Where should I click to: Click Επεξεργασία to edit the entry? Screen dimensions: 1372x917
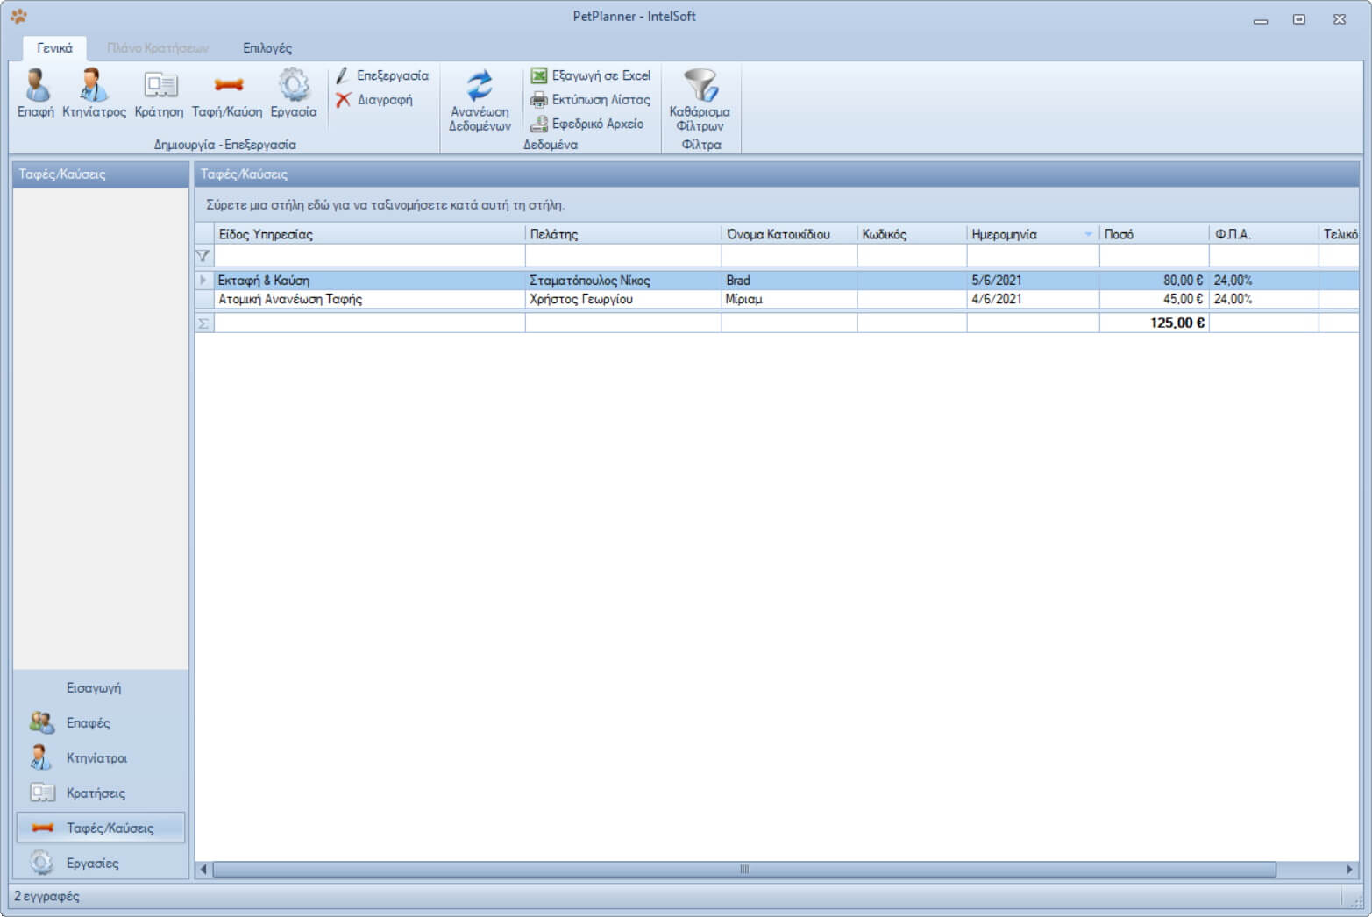tap(382, 75)
